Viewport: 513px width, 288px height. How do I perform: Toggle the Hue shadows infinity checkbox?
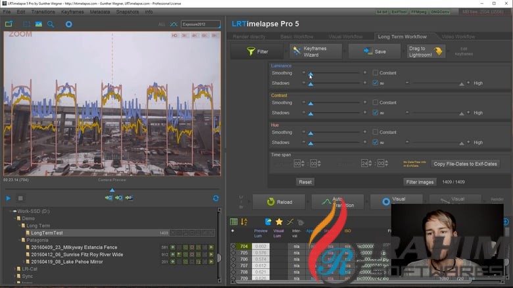tap(376, 142)
